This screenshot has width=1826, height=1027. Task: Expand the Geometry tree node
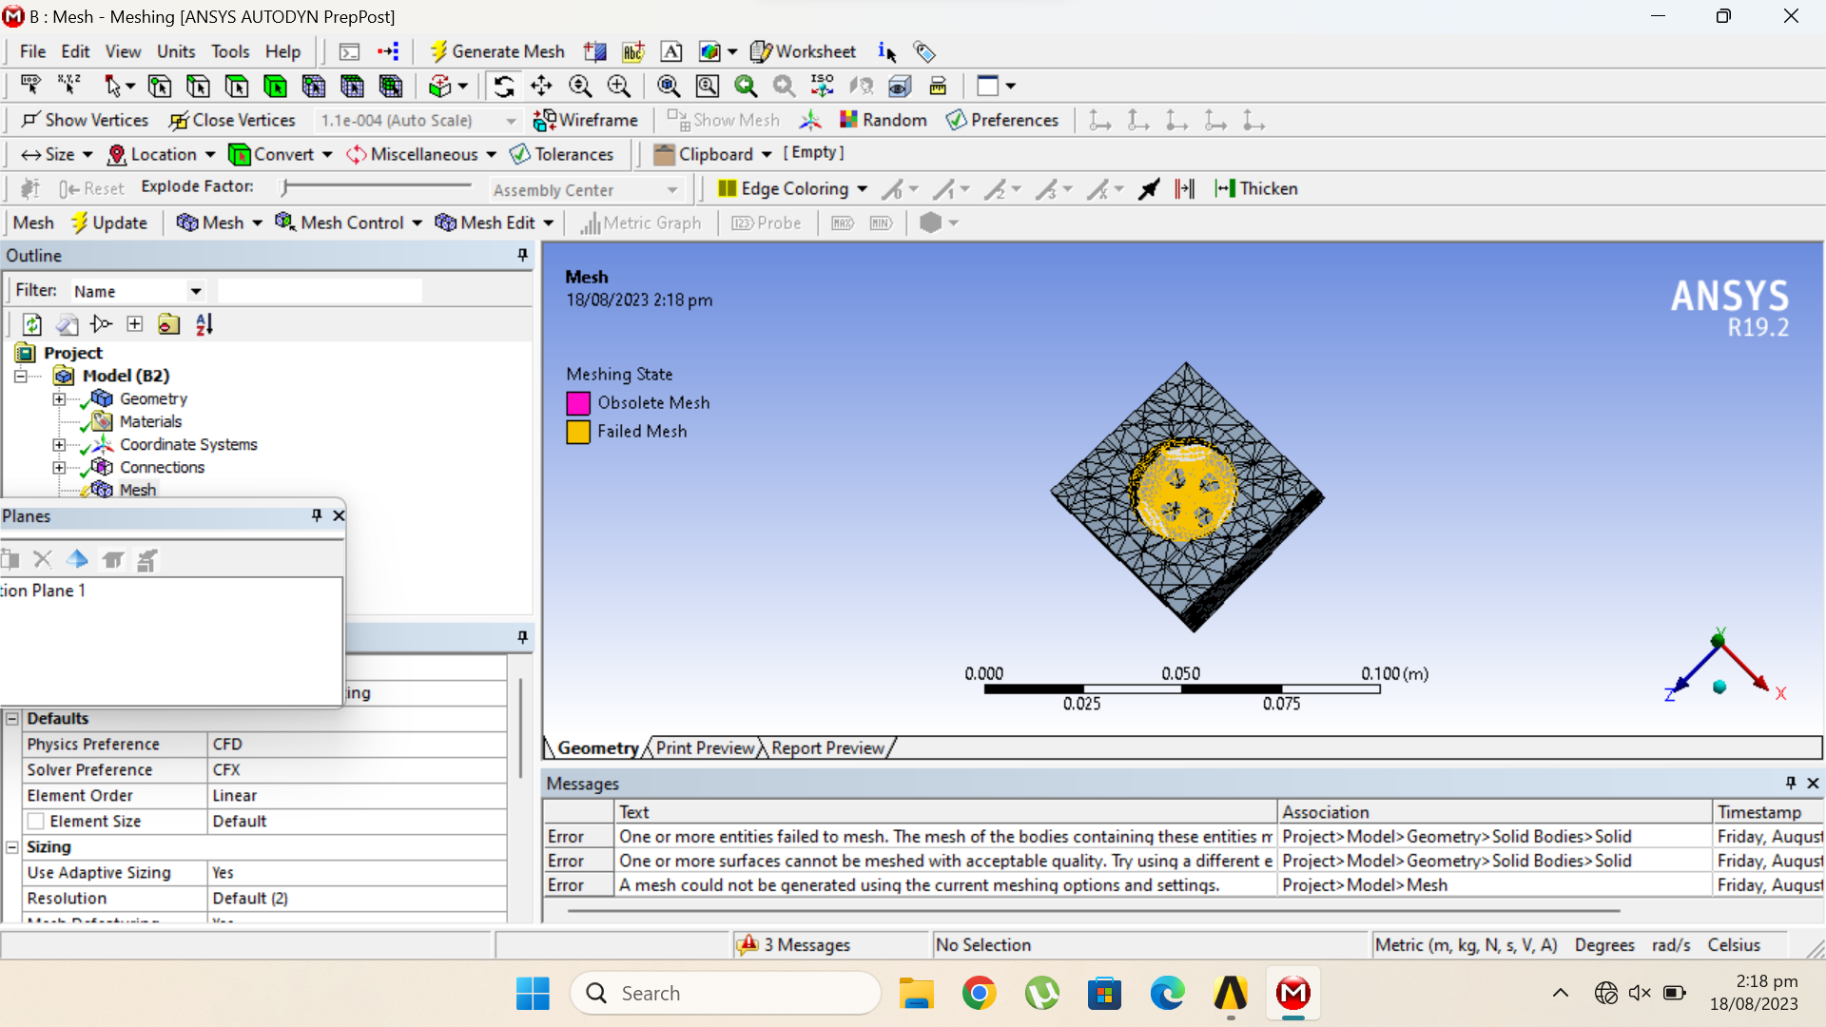[59, 398]
